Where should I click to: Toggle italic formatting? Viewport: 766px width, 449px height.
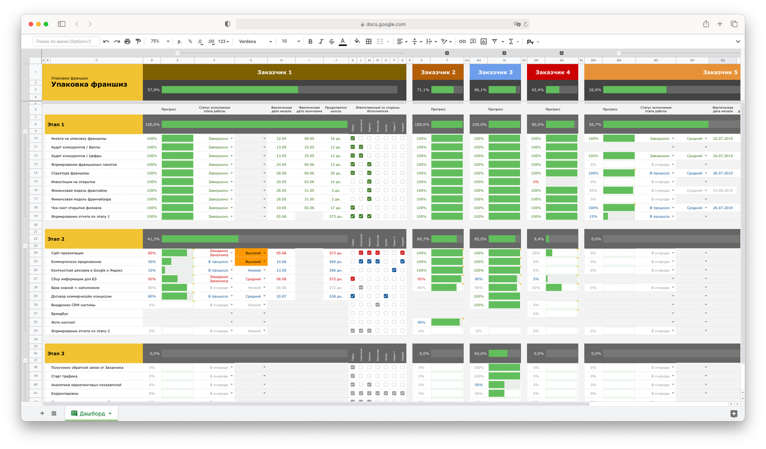[x=321, y=41]
